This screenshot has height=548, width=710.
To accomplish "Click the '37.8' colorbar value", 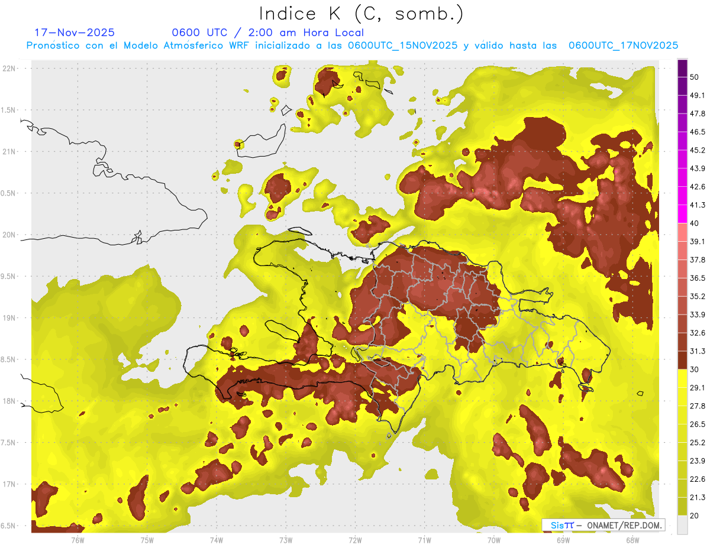I will 698,260.
